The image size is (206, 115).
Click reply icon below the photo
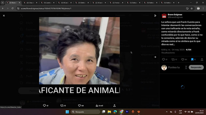point(44,105)
